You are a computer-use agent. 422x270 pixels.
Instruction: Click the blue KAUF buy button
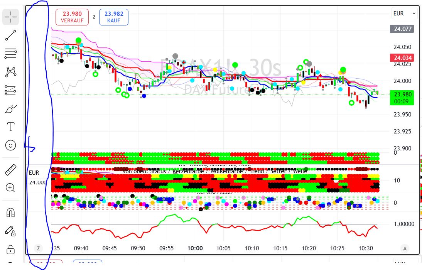[113, 17]
